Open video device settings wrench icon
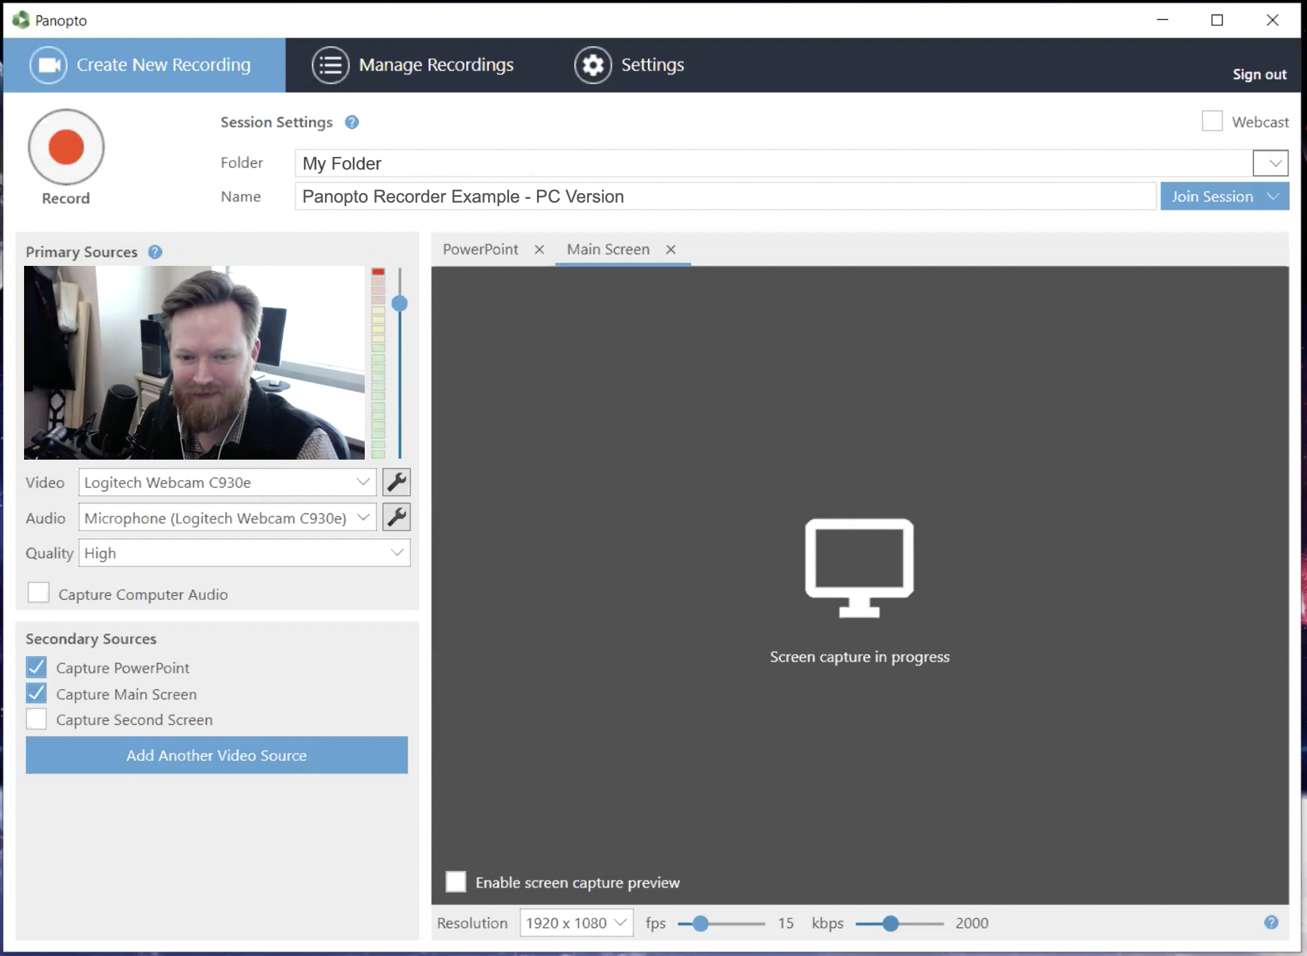The width and height of the screenshot is (1307, 956). coord(396,482)
